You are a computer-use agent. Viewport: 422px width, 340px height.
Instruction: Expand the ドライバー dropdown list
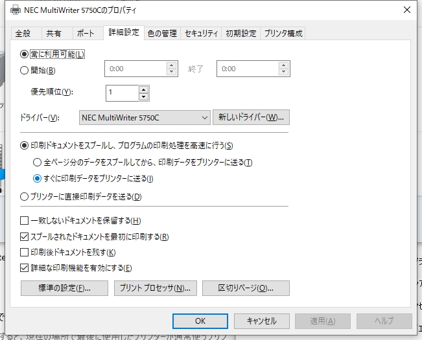tap(145, 118)
